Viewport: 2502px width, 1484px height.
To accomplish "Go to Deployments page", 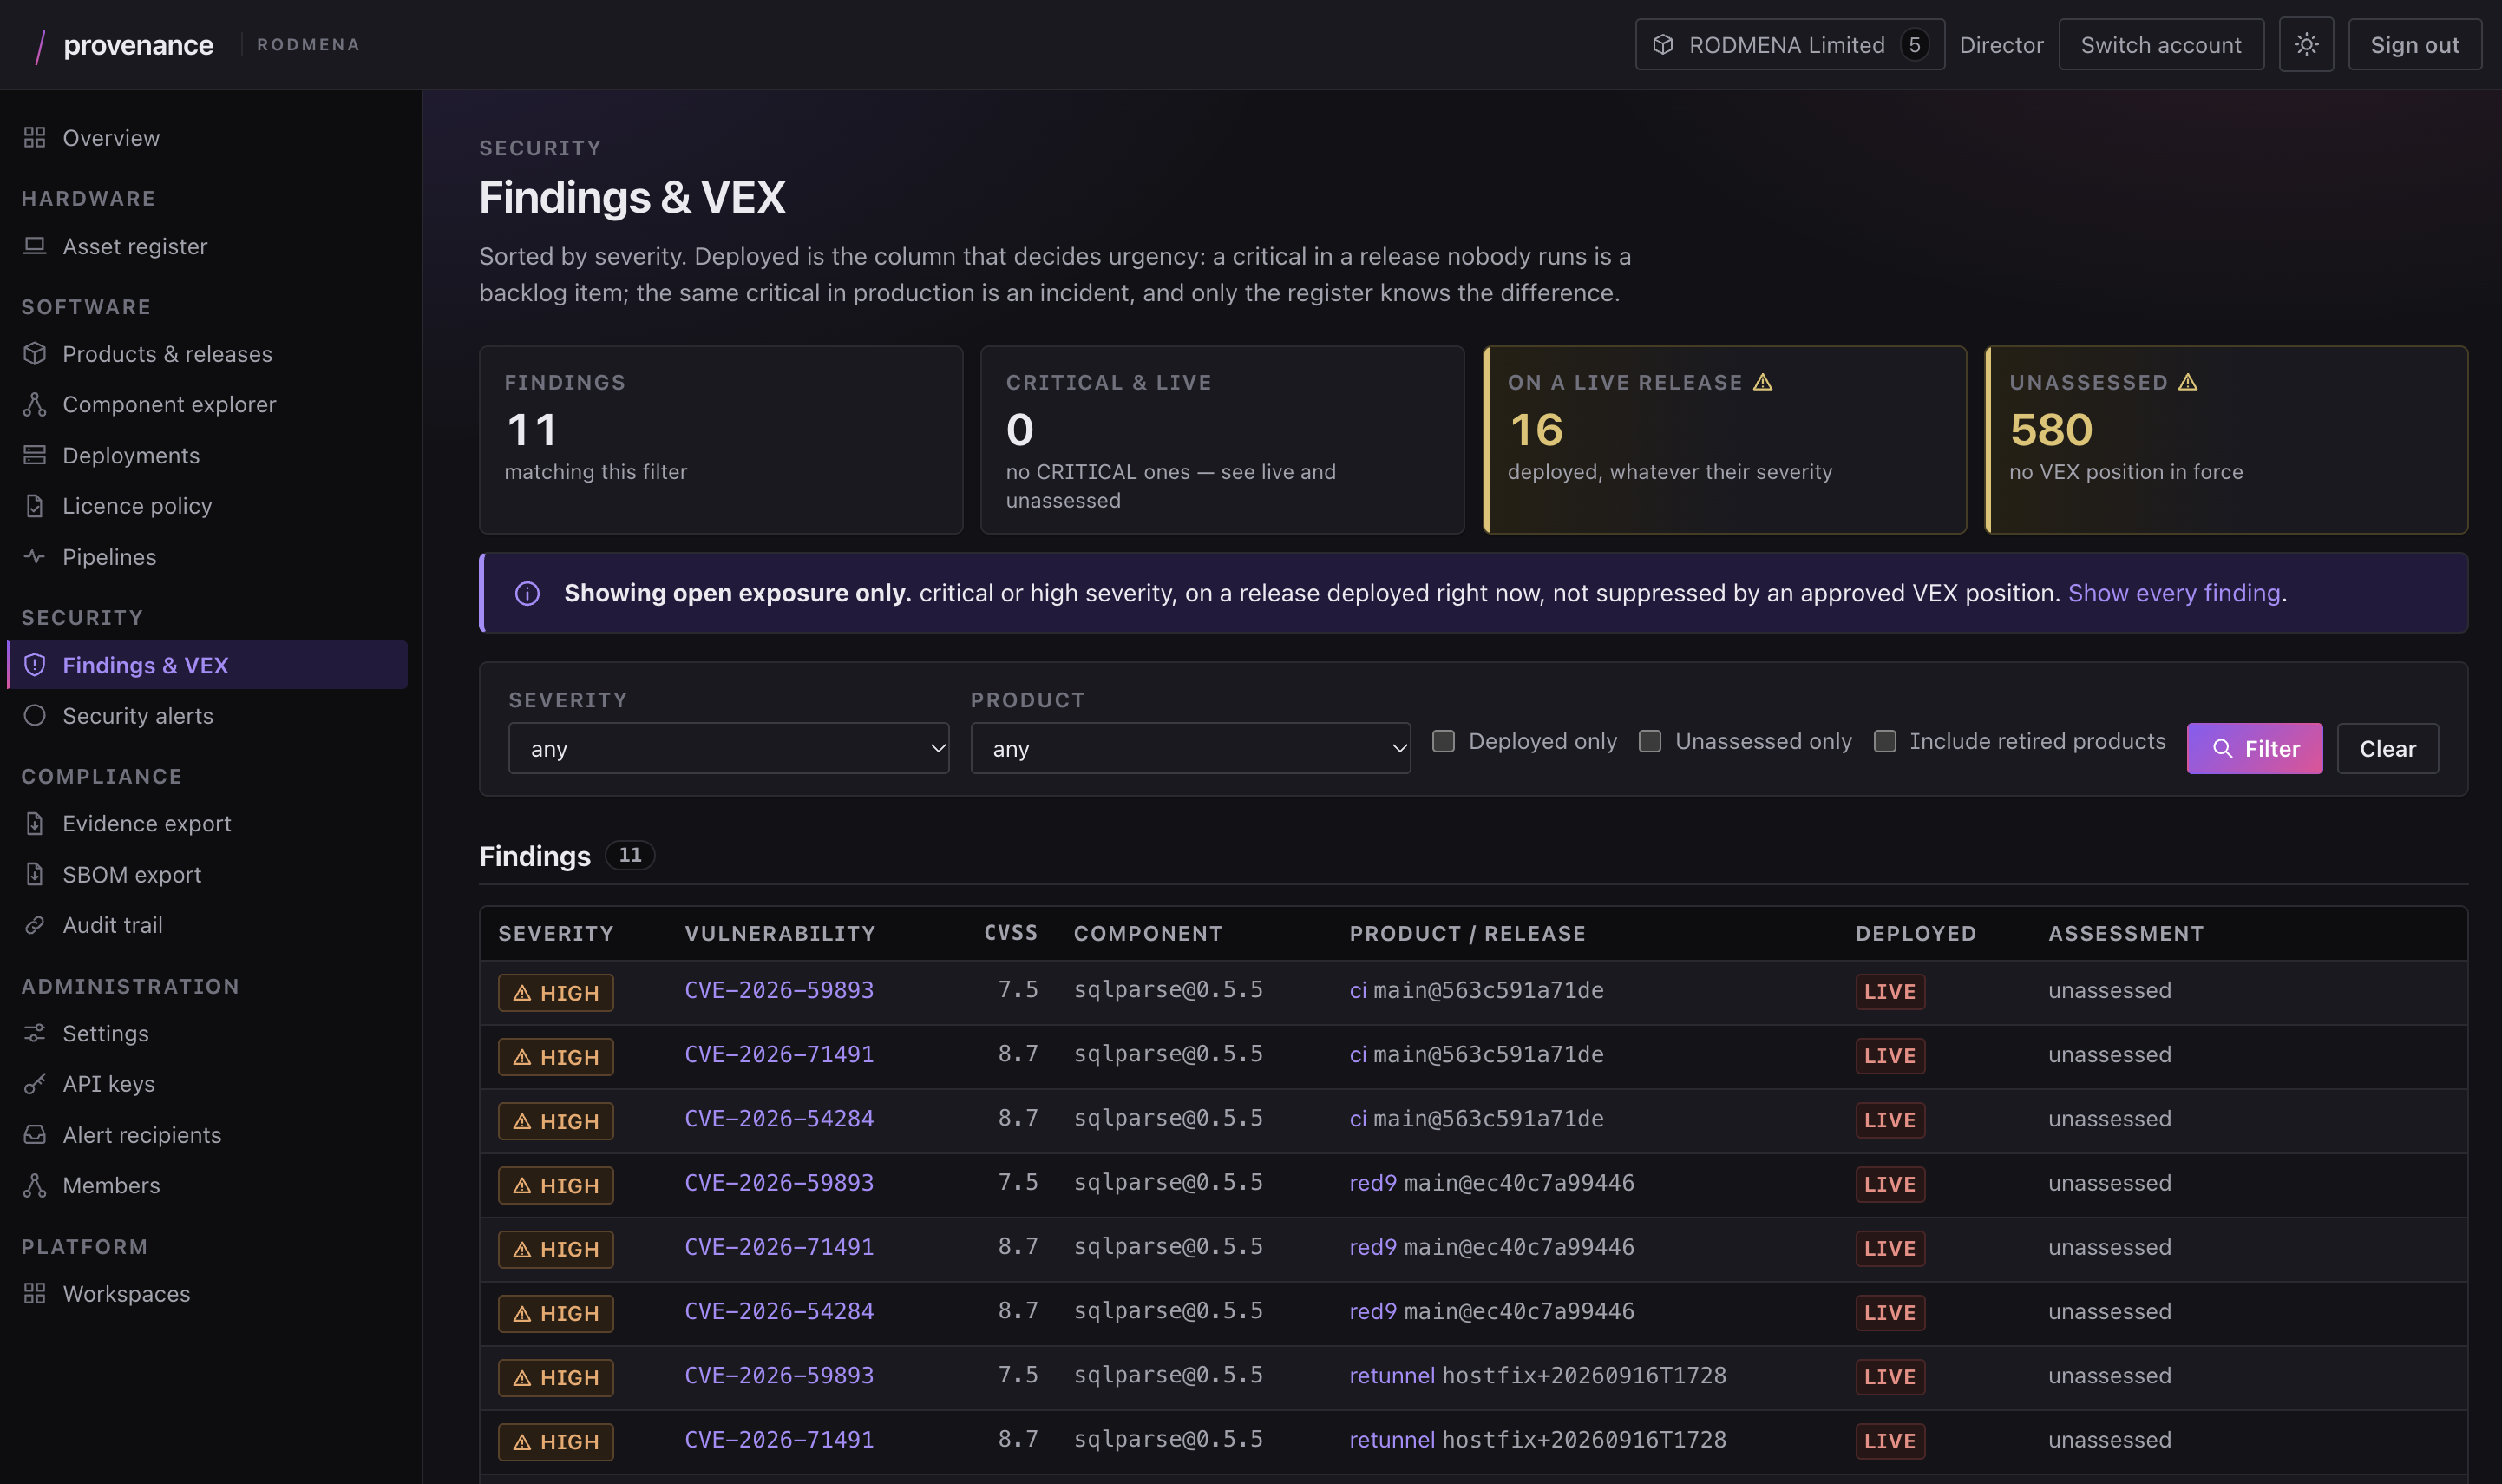I will point(207,455).
